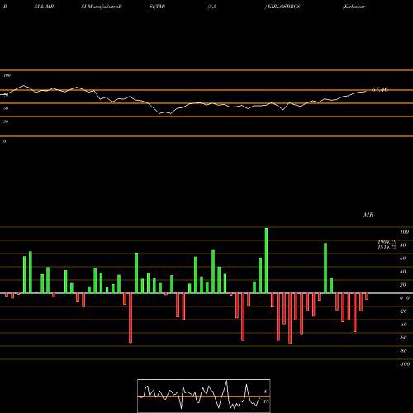The height and width of the screenshot is (413, 413).
Task: Click the MR label above bar chart
Action: (x=368, y=215)
